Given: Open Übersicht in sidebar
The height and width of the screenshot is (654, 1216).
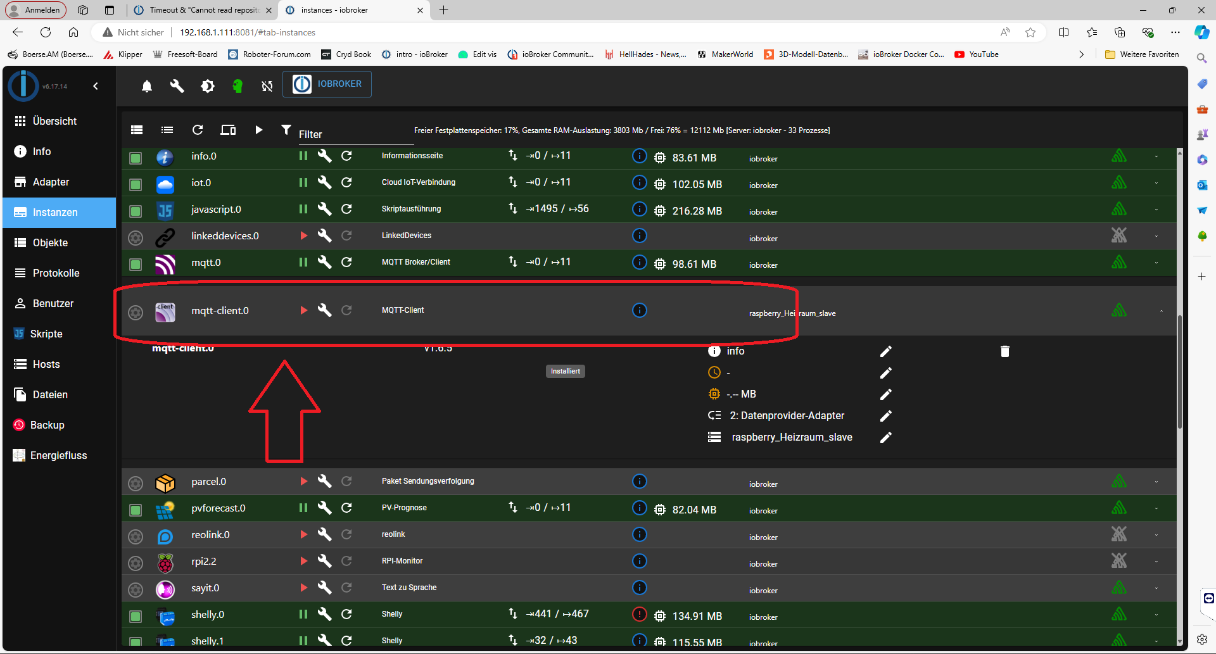Looking at the screenshot, I should point(60,121).
